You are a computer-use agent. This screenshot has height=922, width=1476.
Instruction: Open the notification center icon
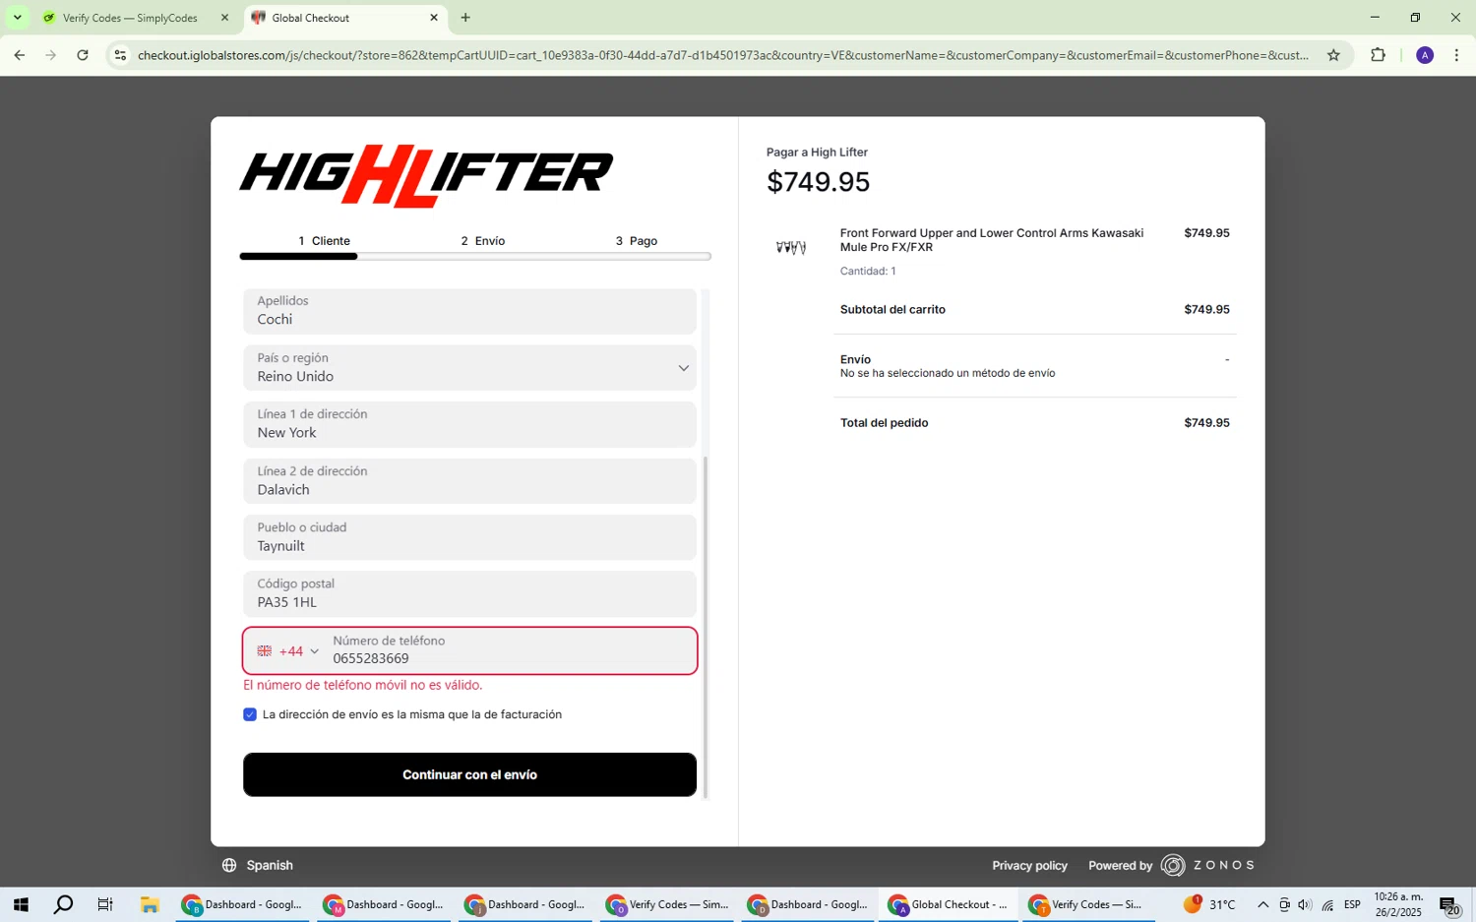[1449, 905]
